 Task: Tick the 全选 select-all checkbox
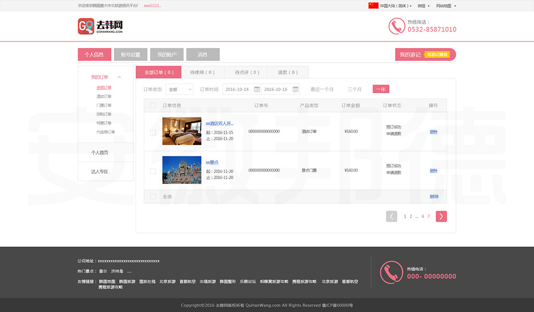[x=153, y=196]
